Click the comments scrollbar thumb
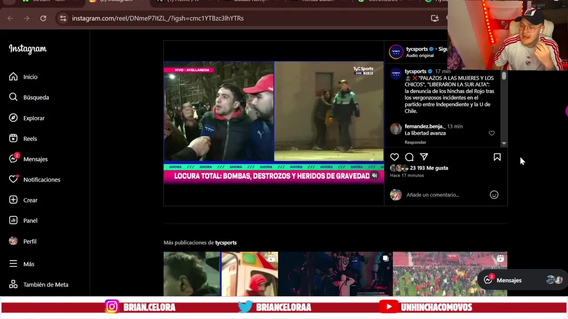The width and height of the screenshot is (568, 319). coord(504,76)
